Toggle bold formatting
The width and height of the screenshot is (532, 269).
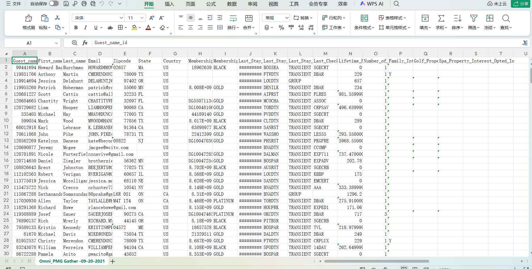[x=76, y=27]
